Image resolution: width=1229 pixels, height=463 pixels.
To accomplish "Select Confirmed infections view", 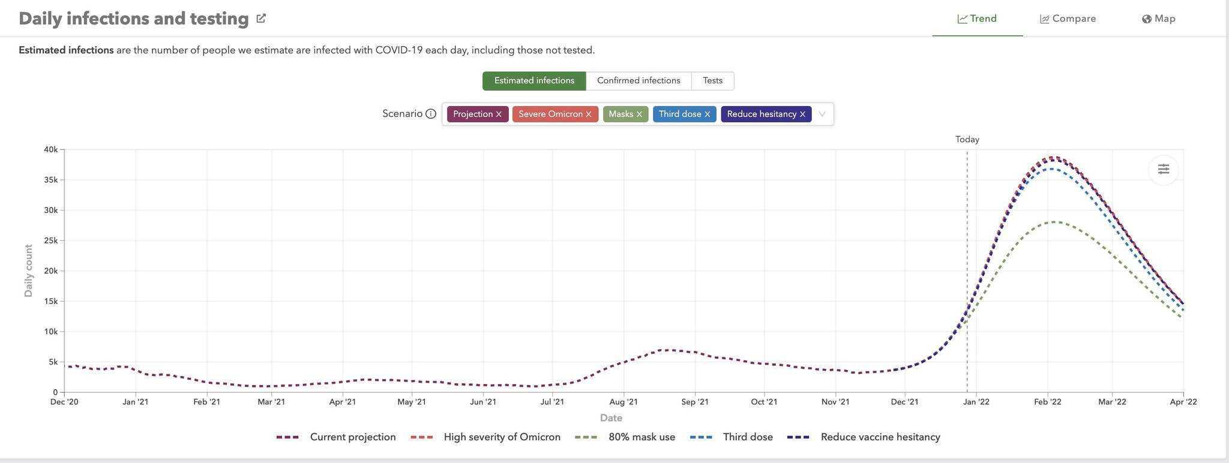I will pos(639,81).
